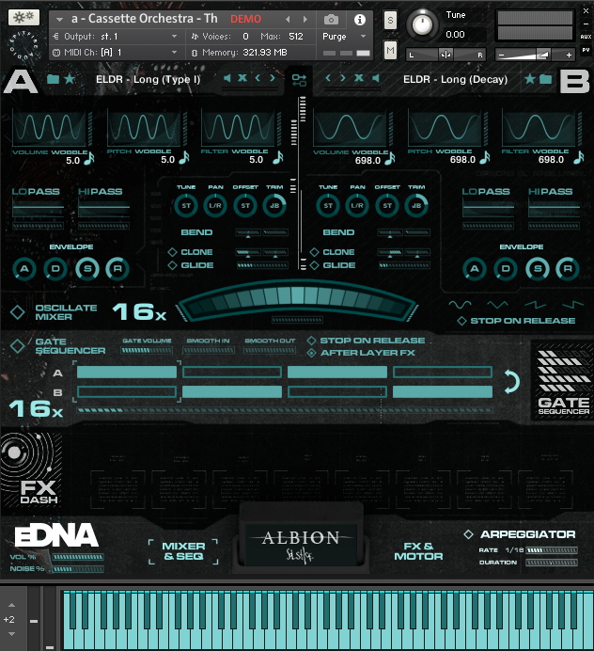Solo the instrument with the S button
Viewport: 594px width, 651px height.
390,20
